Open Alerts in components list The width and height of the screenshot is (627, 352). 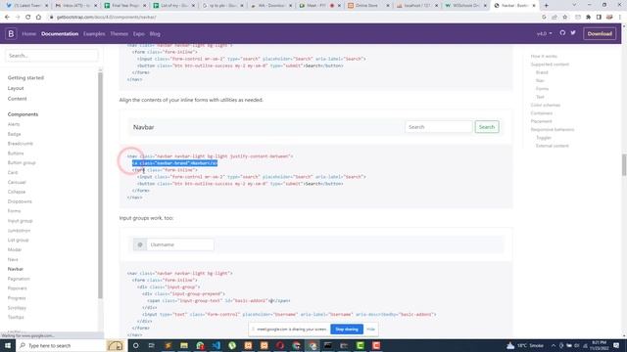point(14,124)
